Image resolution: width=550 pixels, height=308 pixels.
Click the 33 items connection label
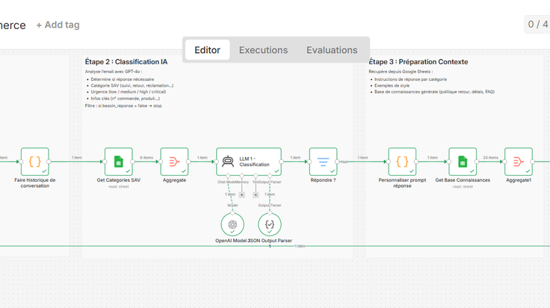[x=490, y=158]
